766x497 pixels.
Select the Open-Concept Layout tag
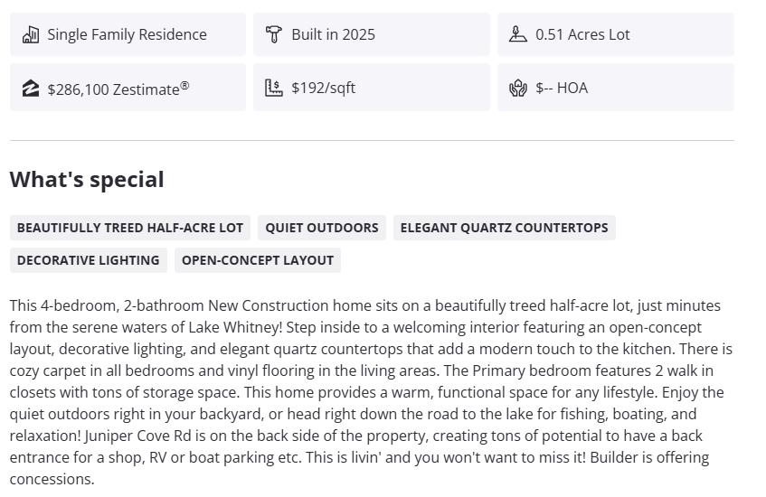(x=258, y=260)
